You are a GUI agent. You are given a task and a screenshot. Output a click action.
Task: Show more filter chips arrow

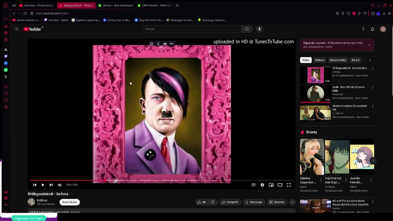coord(370,60)
